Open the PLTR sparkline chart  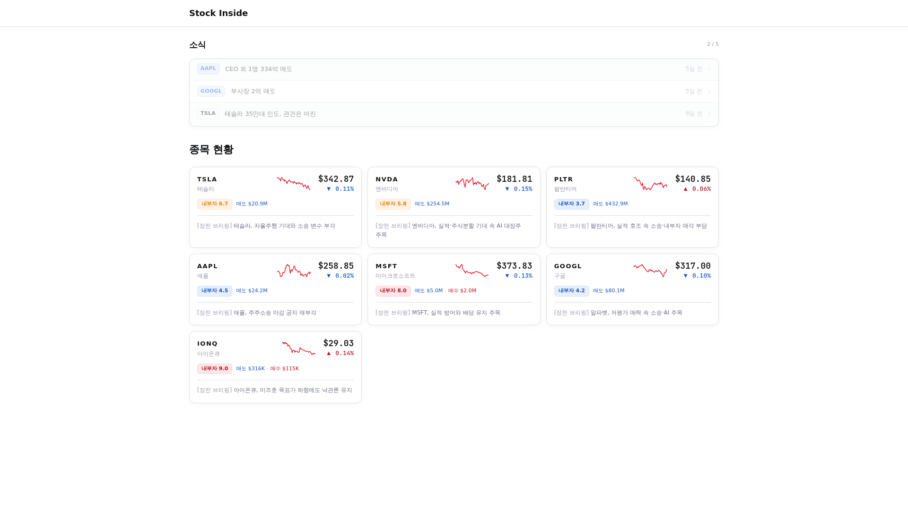[650, 183]
